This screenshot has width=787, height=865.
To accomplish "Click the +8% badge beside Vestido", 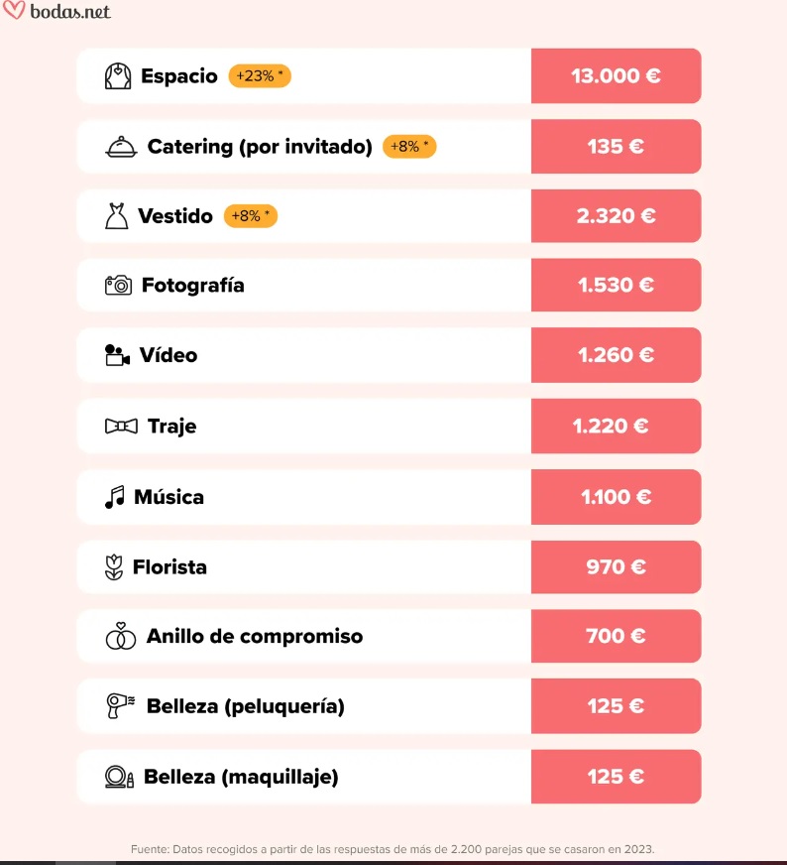I will 251,216.
